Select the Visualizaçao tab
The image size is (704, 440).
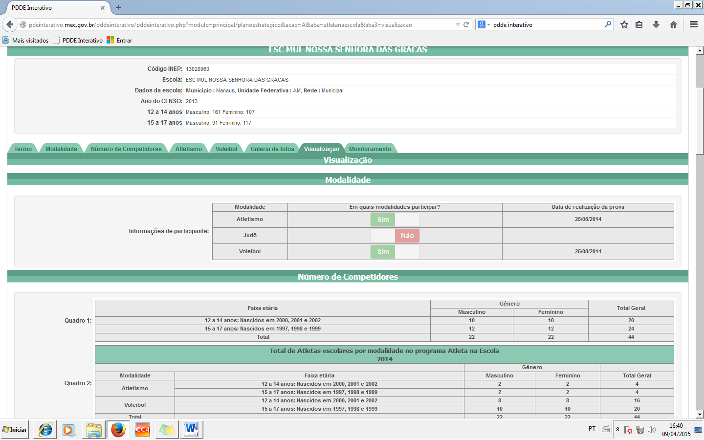coord(321,149)
